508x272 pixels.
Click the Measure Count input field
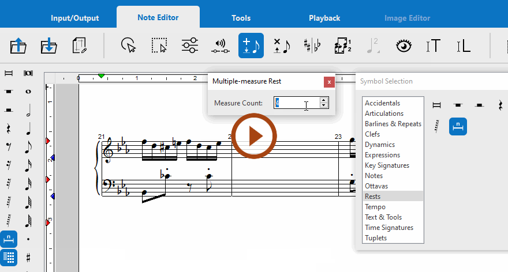(296, 103)
